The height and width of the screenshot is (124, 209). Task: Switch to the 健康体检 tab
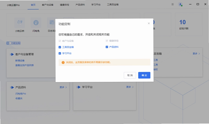point(65,5)
